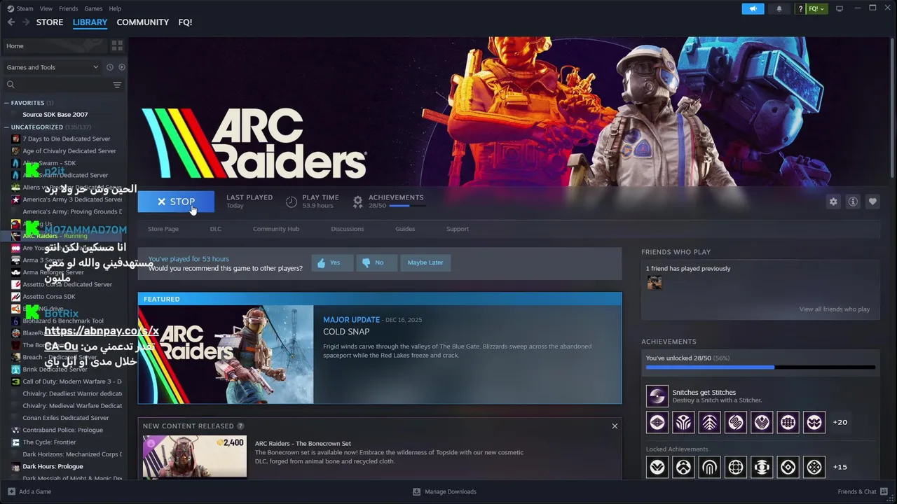The width and height of the screenshot is (897, 504).
Task: Open the Games menu
Action: click(93, 8)
